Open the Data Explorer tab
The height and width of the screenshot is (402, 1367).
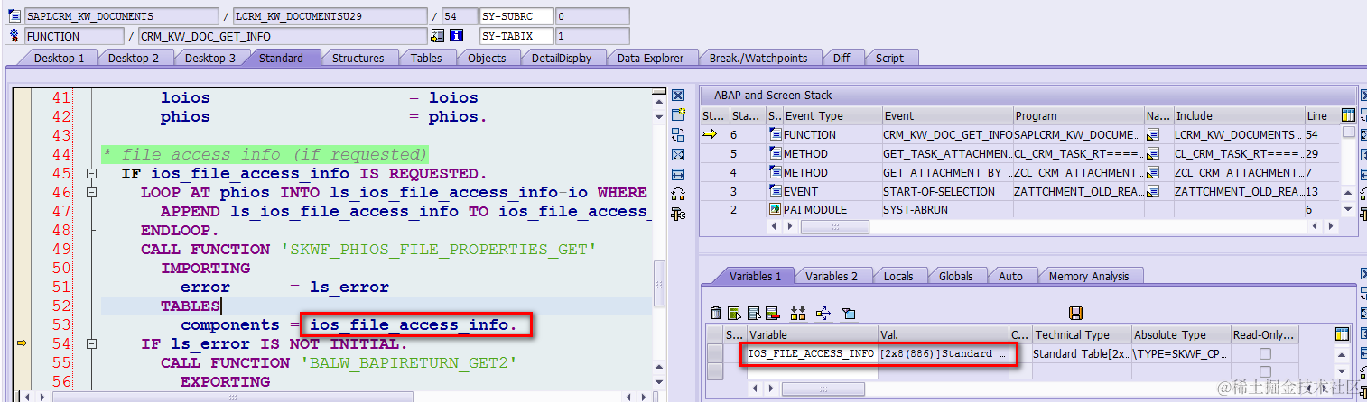point(651,58)
